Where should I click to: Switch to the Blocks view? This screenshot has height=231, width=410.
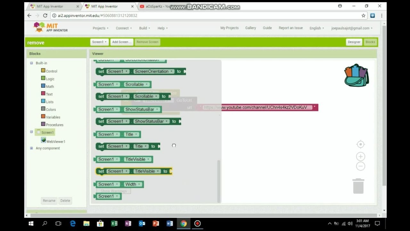click(370, 42)
